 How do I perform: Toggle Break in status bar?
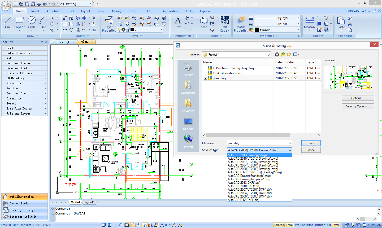point(289,225)
